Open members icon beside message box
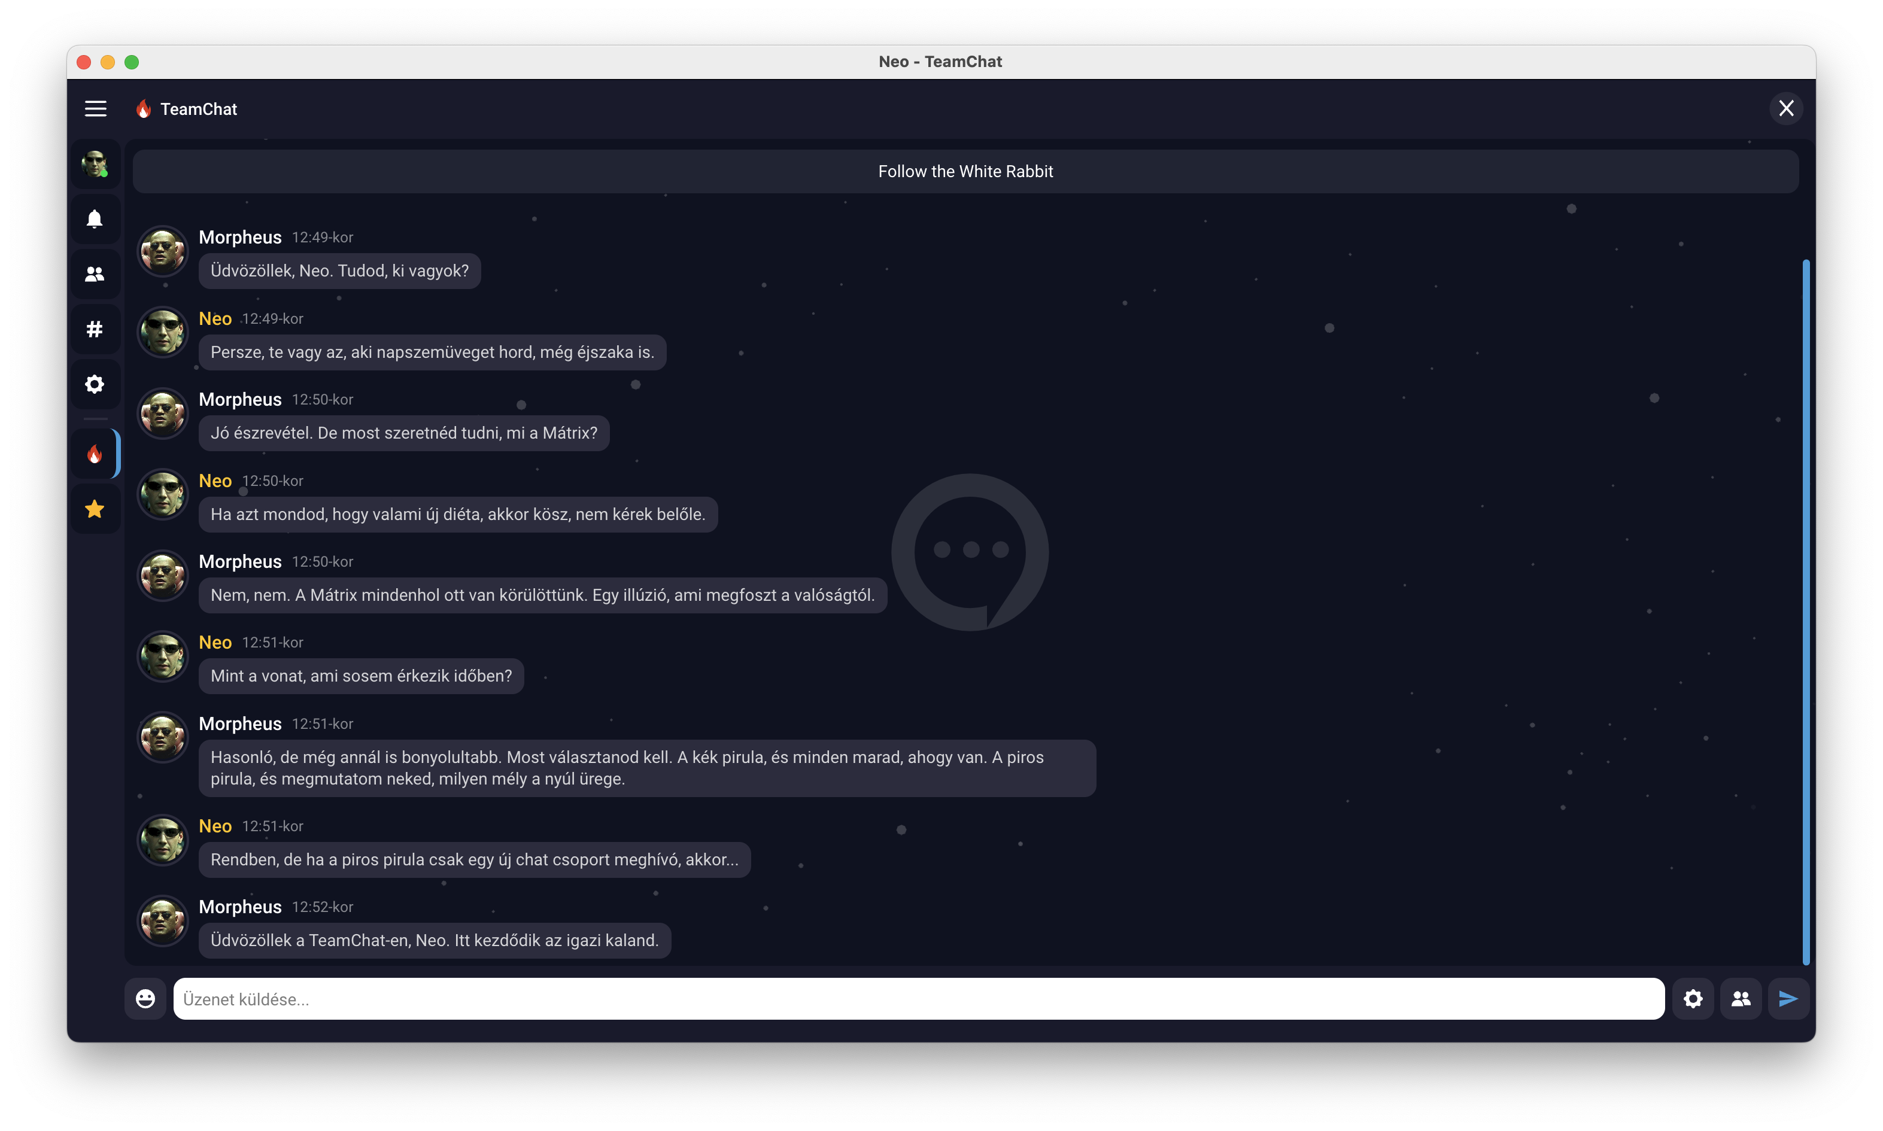The image size is (1883, 1131). tap(1741, 998)
